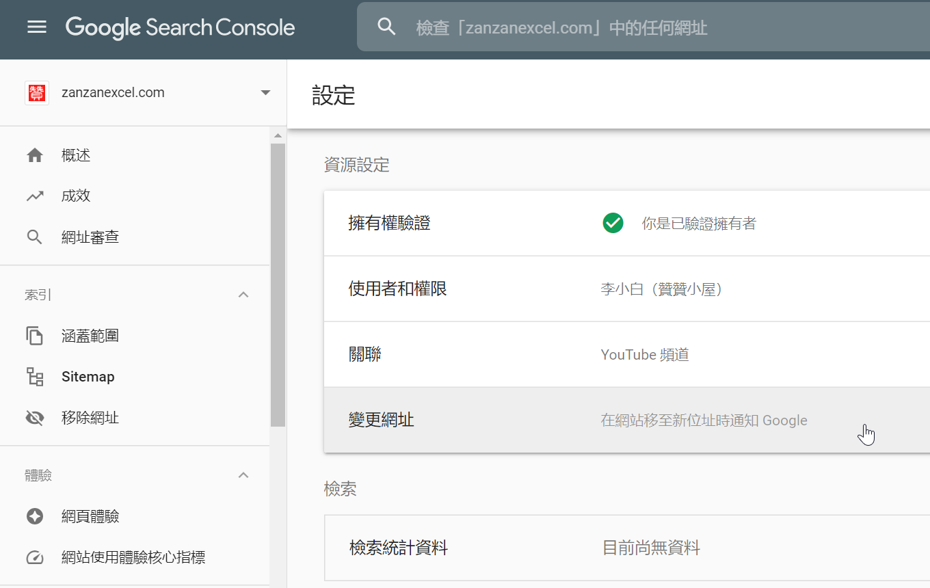
Task: Click the 設定 page heading
Action: [334, 95]
